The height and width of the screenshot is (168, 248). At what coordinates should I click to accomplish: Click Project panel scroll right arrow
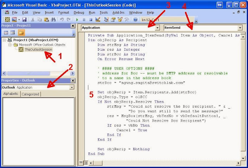(72, 73)
